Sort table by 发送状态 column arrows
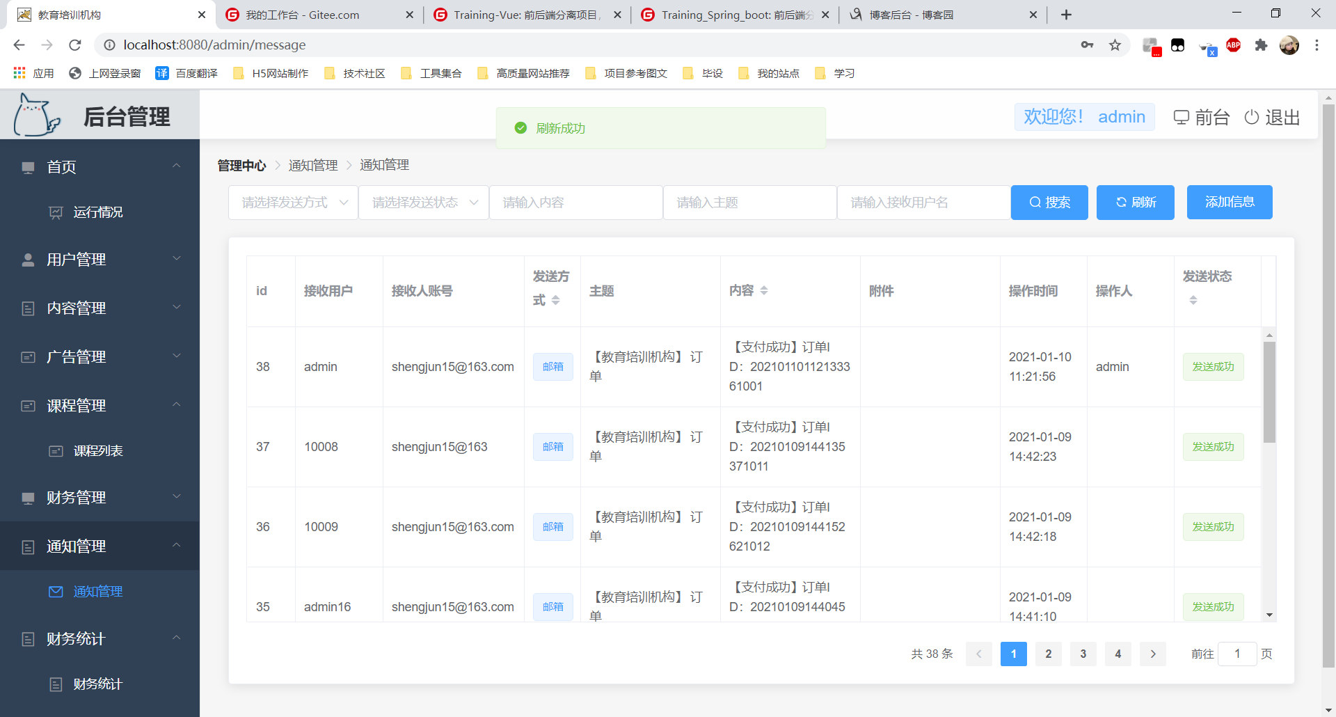Viewport: 1336px width, 717px height. coord(1193,300)
